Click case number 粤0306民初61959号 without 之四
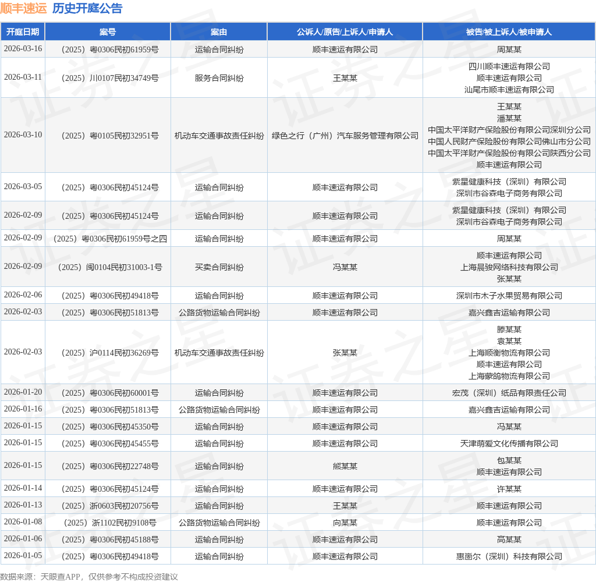The width and height of the screenshot is (596, 582). coord(110,49)
